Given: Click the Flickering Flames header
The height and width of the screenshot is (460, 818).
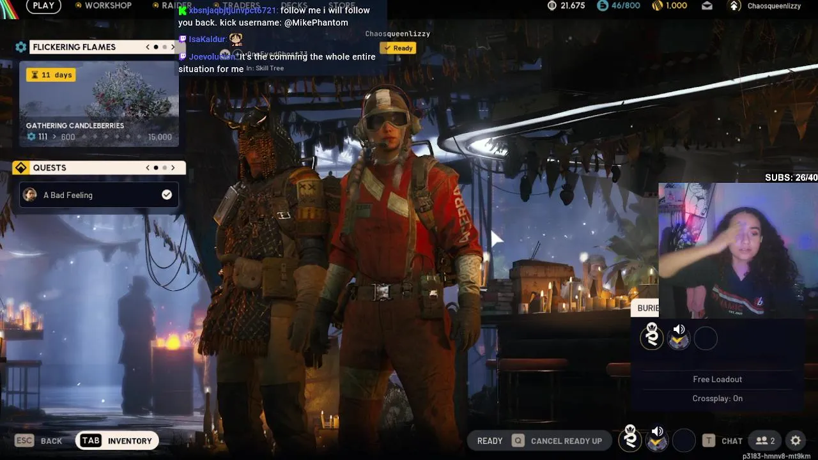Looking at the screenshot, I should 74,47.
